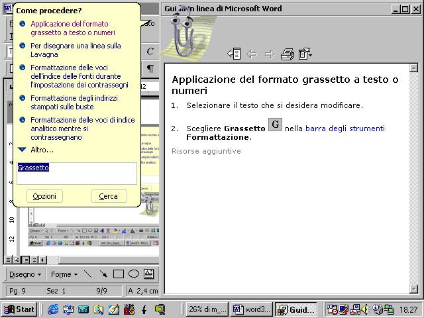This screenshot has width=424, height=318.
Task: Switch to word3... taskbar window
Action: [252, 309]
